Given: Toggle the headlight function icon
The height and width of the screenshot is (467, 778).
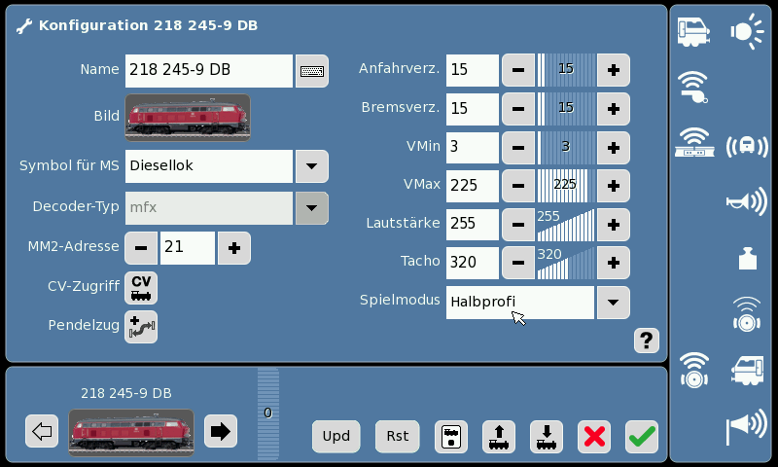Looking at the screenshot, I should 747,32.
